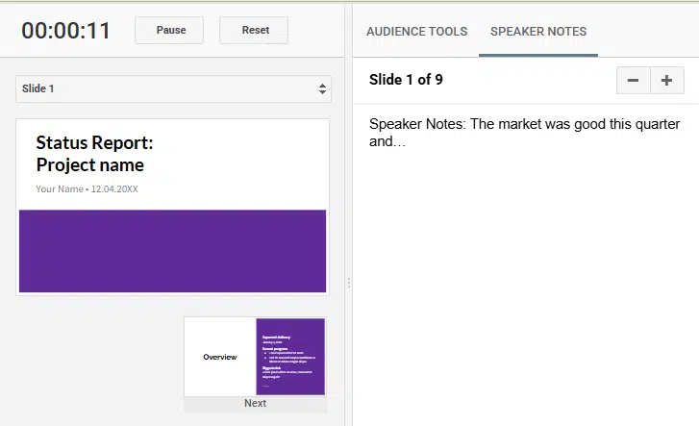Click the Overview text in next slide
This screenshot has height=426, width=699.
220,357
